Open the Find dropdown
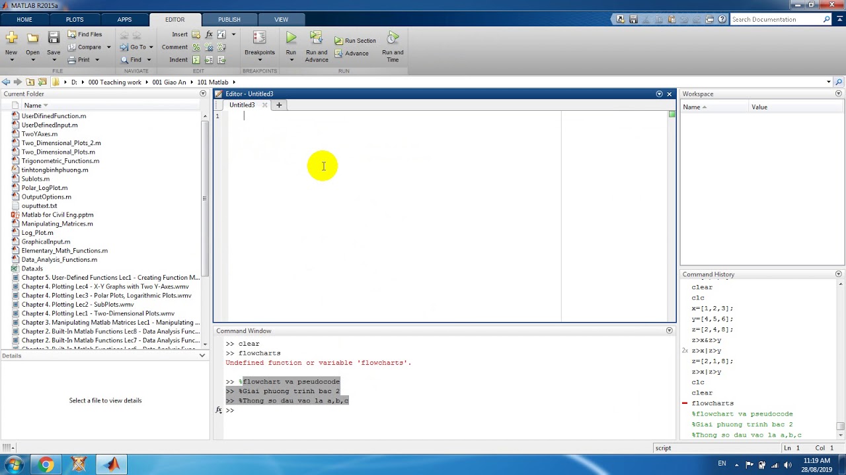Screen dimensions: 846x475 tap(148, 60)
